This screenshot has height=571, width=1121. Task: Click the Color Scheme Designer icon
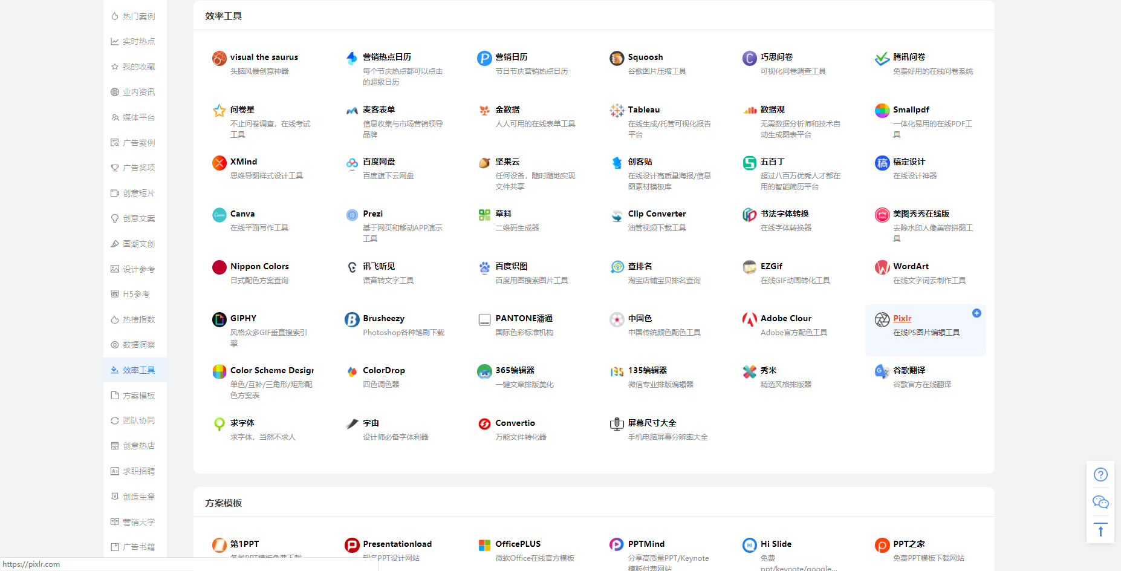click(x=219, y=371)
